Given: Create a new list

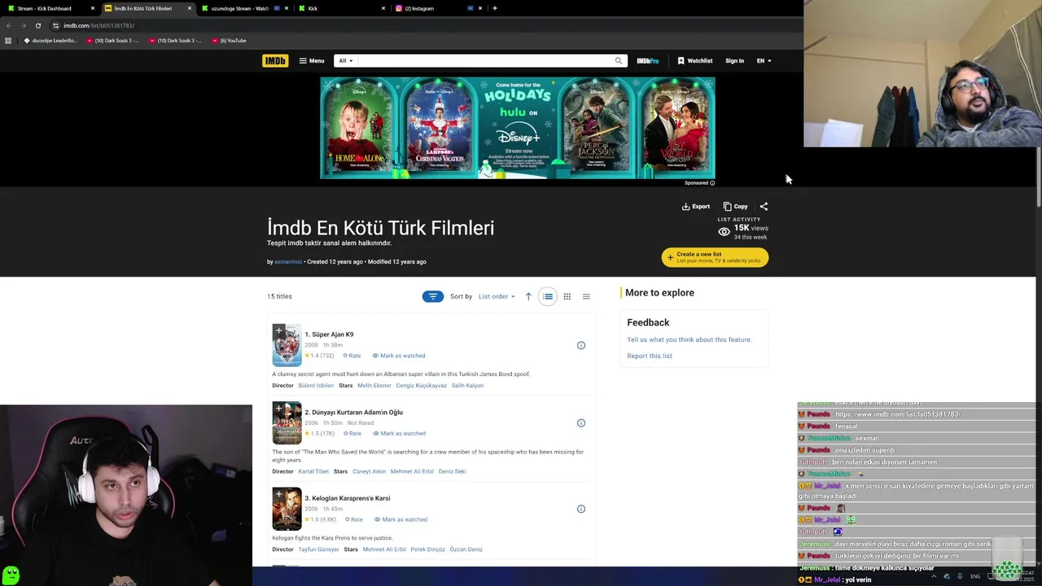Looking at the screenshot, I should pos(715,257).
